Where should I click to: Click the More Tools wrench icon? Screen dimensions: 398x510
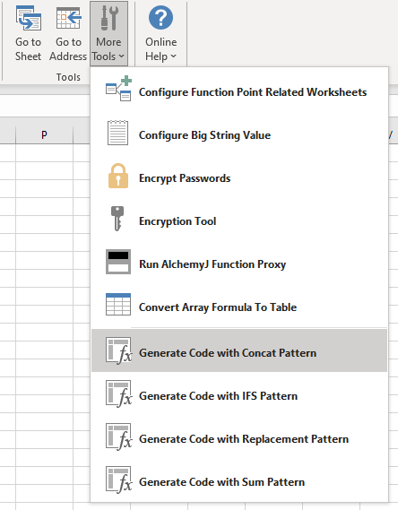(109, 18)
